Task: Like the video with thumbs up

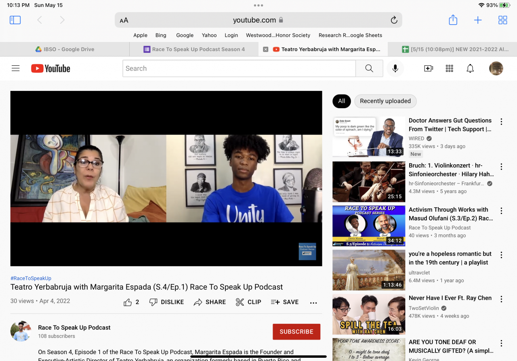Action: click(128, 302)
